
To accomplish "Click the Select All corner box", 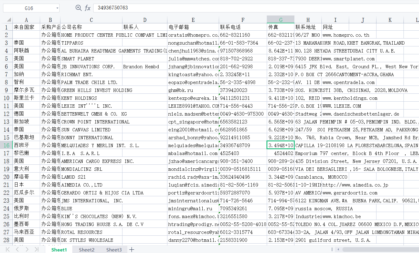I will tap(6, 20).
